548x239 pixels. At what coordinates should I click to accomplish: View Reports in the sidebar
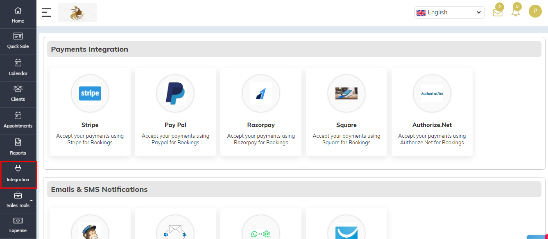point(18,147)
